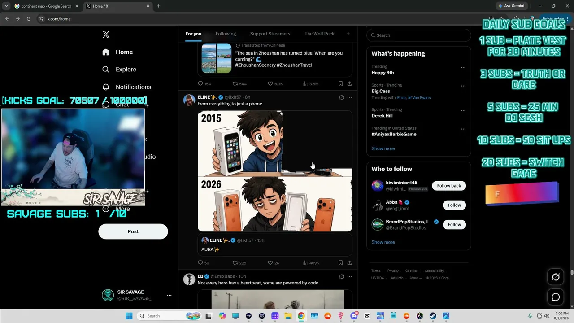Viewport: 574px width, 323px height.
Task: Open more options for Happy 9th trend
Action: point(463,67)
